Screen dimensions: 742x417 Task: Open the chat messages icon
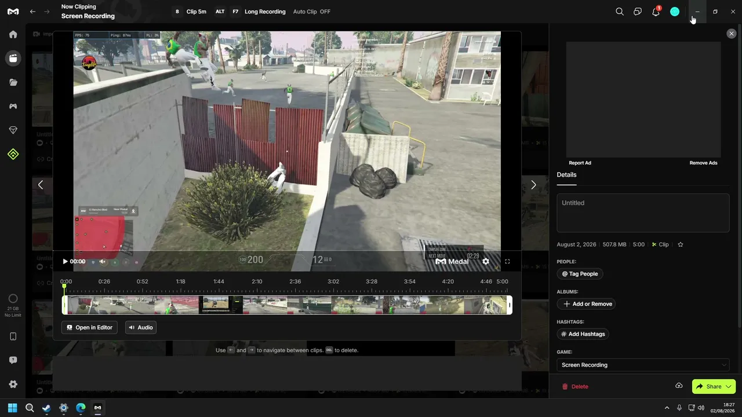pyautogui.click(x=638, y=12)
